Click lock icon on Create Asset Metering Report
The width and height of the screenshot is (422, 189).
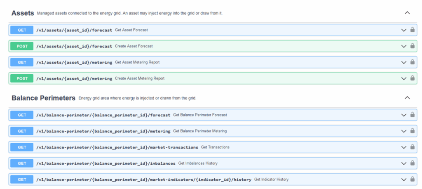[412, 78]
